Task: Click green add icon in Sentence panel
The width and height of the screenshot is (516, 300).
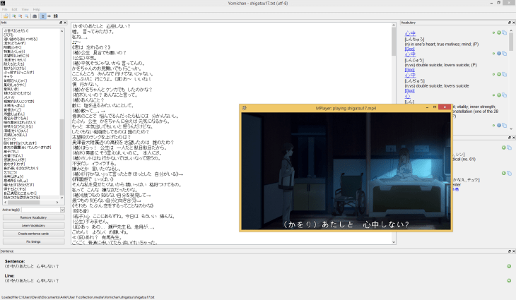Action: tap(508, 265)
